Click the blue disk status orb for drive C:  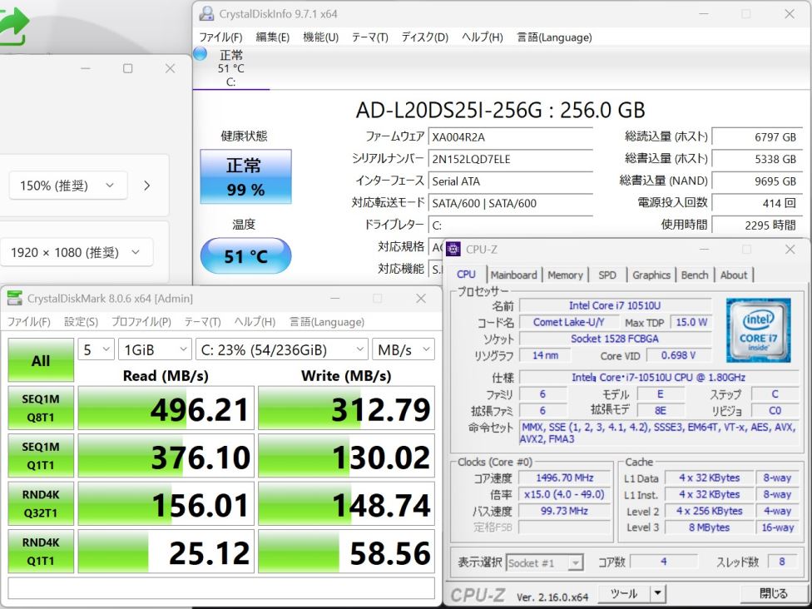(200, 54)
